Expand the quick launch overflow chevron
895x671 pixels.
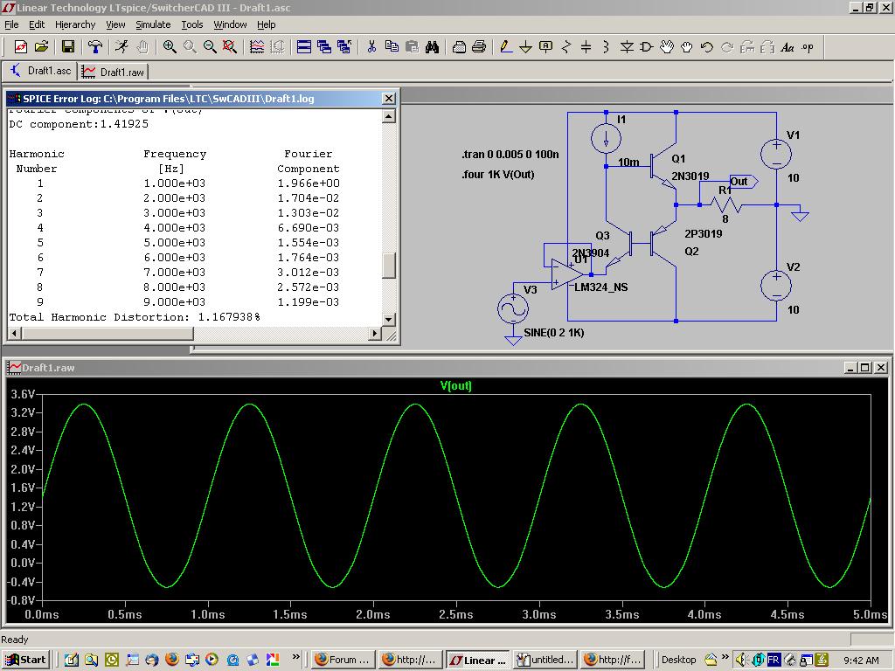296,657
